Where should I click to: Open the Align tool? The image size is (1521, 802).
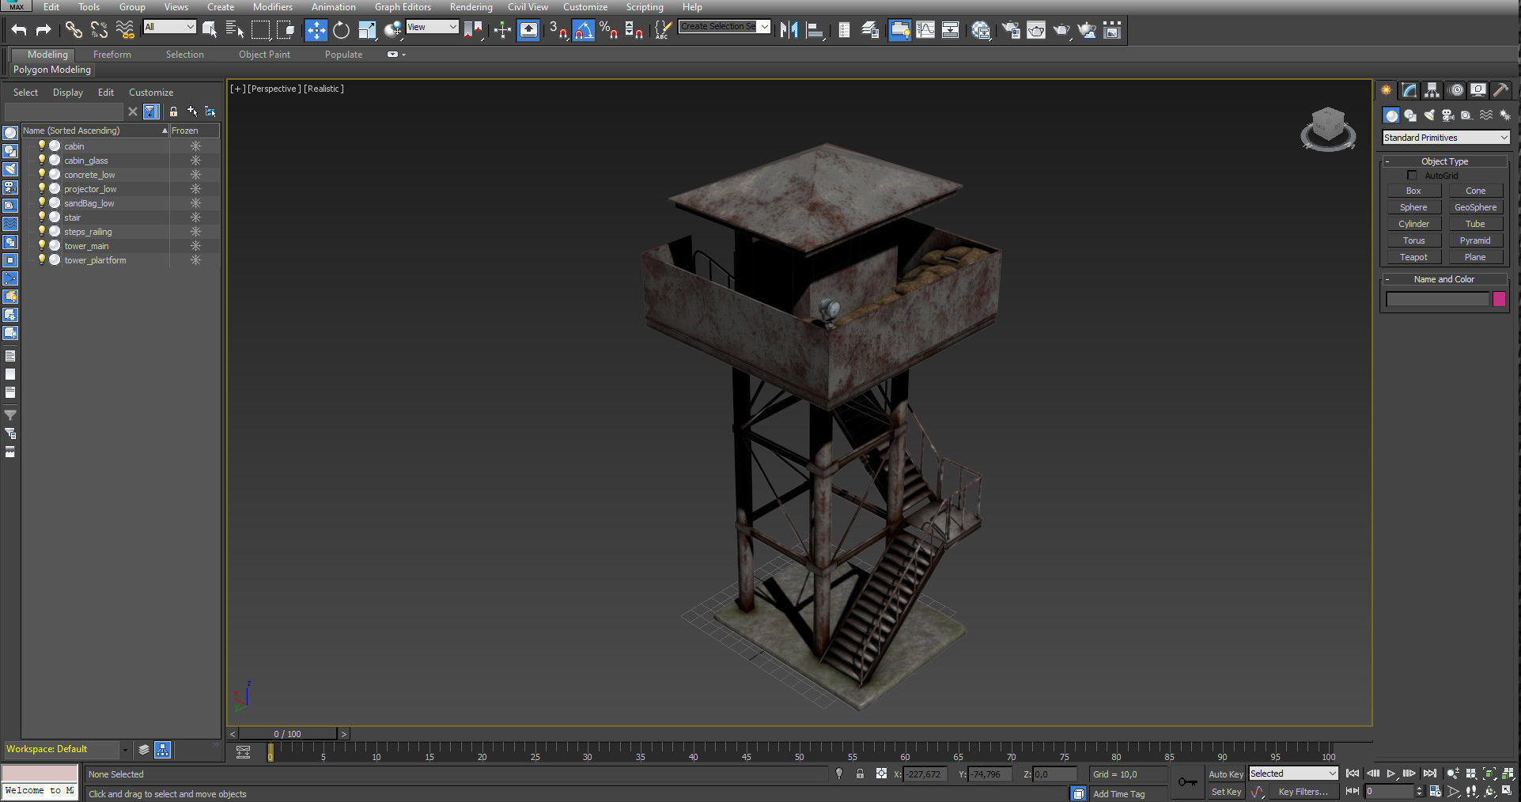[815, 30]
